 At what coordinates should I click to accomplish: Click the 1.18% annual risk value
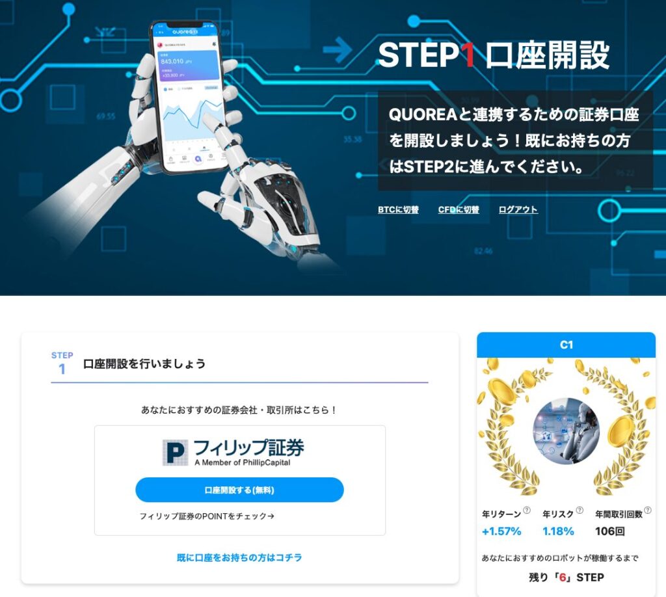(x=558, y=531)
